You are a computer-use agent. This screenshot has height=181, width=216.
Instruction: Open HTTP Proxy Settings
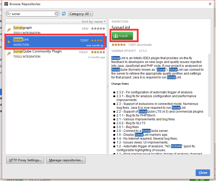(25, 160)
